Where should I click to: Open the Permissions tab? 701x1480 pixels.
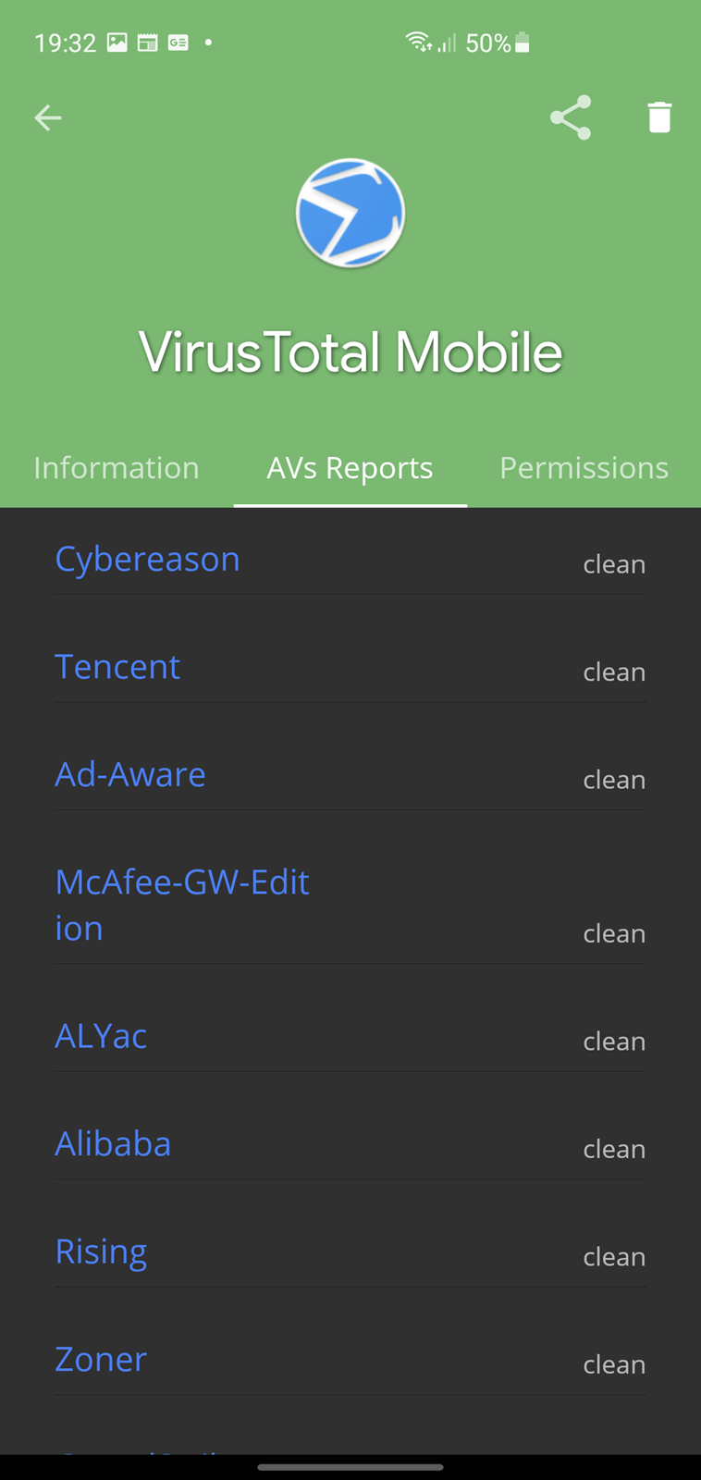coord(584,467)
